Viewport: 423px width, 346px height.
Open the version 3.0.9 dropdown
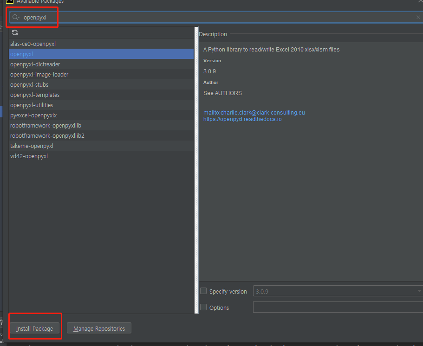[x=338, y=291]
